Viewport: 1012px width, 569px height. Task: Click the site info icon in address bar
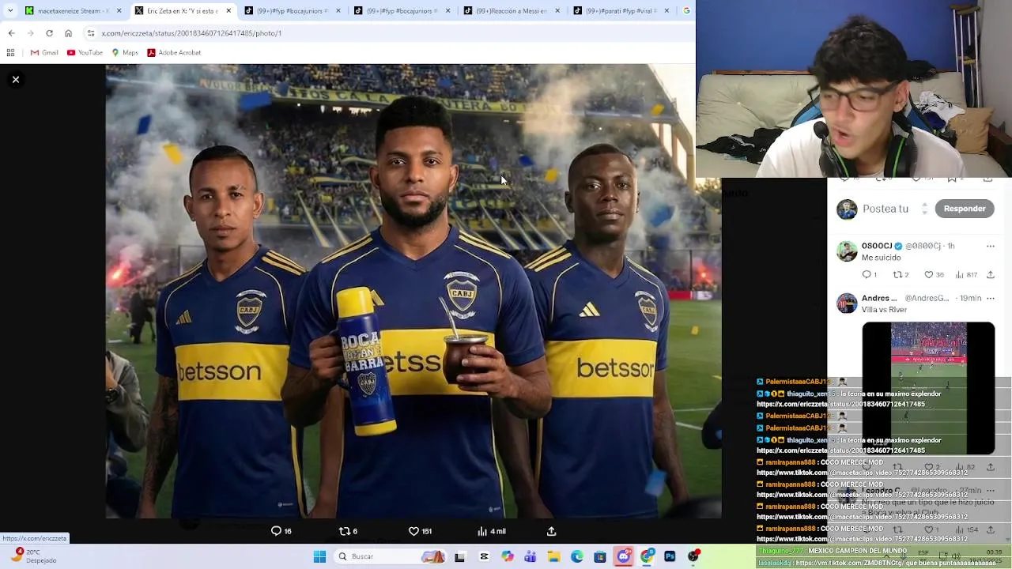coord(92,33)
